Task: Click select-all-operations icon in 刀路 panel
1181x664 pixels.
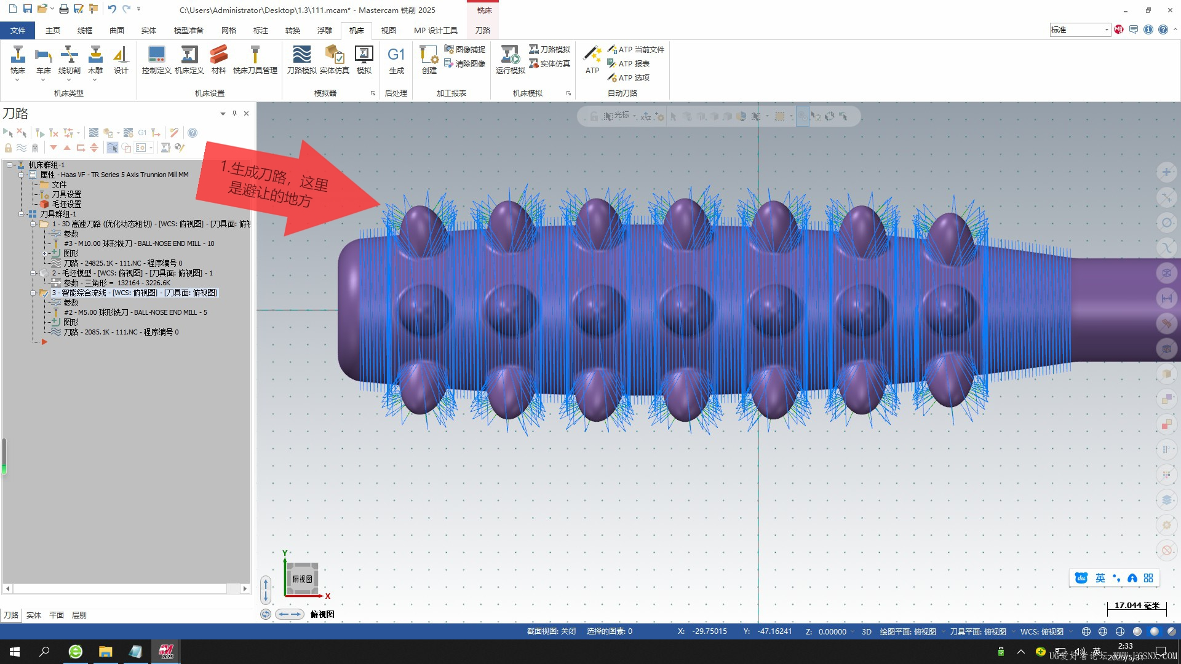Action: (x=8, y=133)
